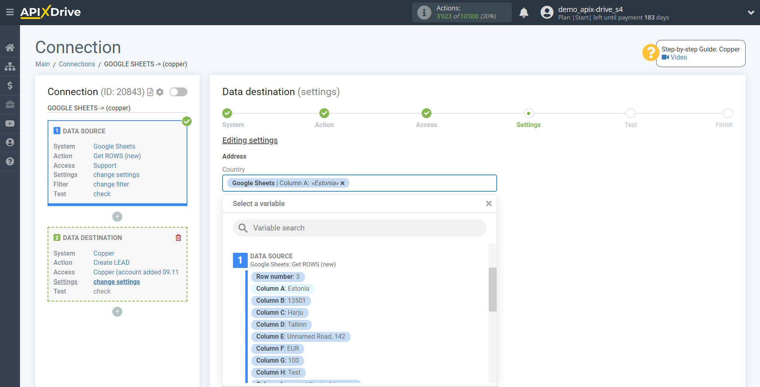Select variable Column G: 100
Image resolution: width=760 pixels, height=387 pixels.
click(x=278, y=361)
